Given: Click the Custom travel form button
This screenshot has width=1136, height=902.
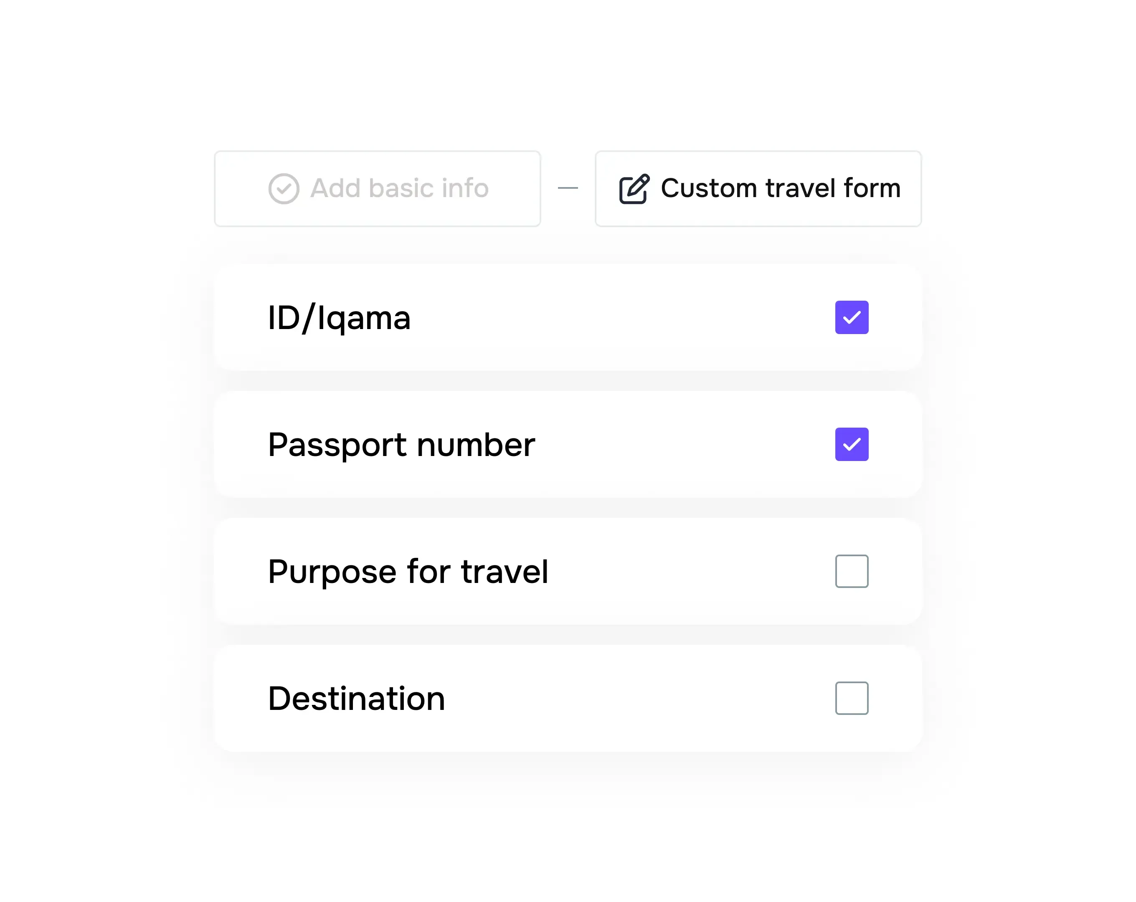Looking at the screenshot, I should coord(758,189).
